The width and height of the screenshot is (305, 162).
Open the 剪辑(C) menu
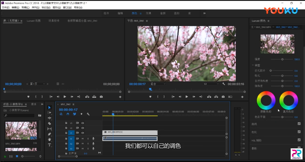pos(26,8)
